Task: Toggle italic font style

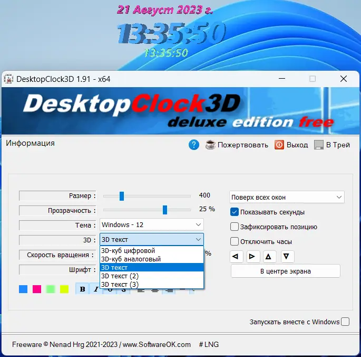Action: 96,289
